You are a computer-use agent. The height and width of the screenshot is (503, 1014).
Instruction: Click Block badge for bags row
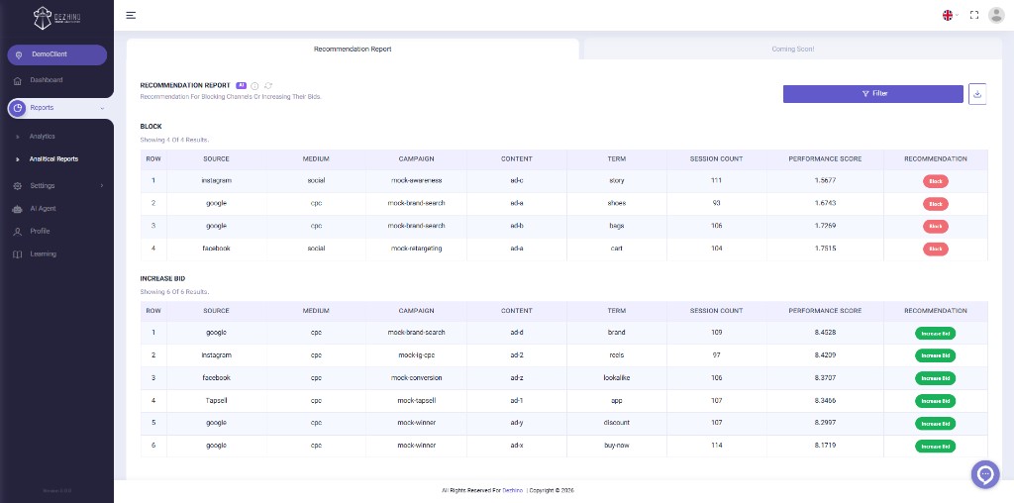[x=935, y=227]
